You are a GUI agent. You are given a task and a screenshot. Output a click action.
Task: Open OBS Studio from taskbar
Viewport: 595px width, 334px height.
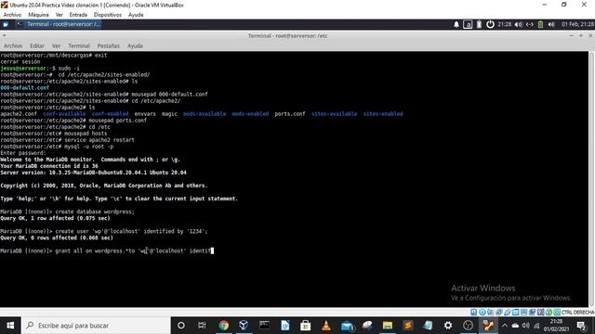coord(469,326)
